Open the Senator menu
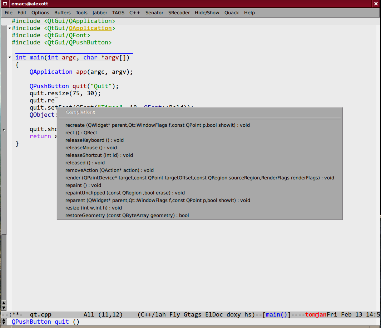Viewport: 381px width, 328px height. [154, 13]
